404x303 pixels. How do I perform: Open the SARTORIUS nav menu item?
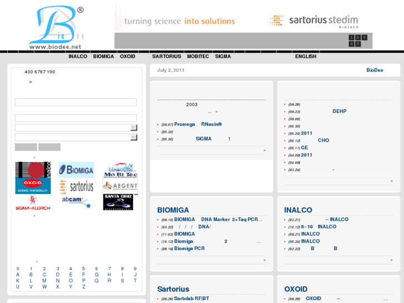[x=167, y=57]
